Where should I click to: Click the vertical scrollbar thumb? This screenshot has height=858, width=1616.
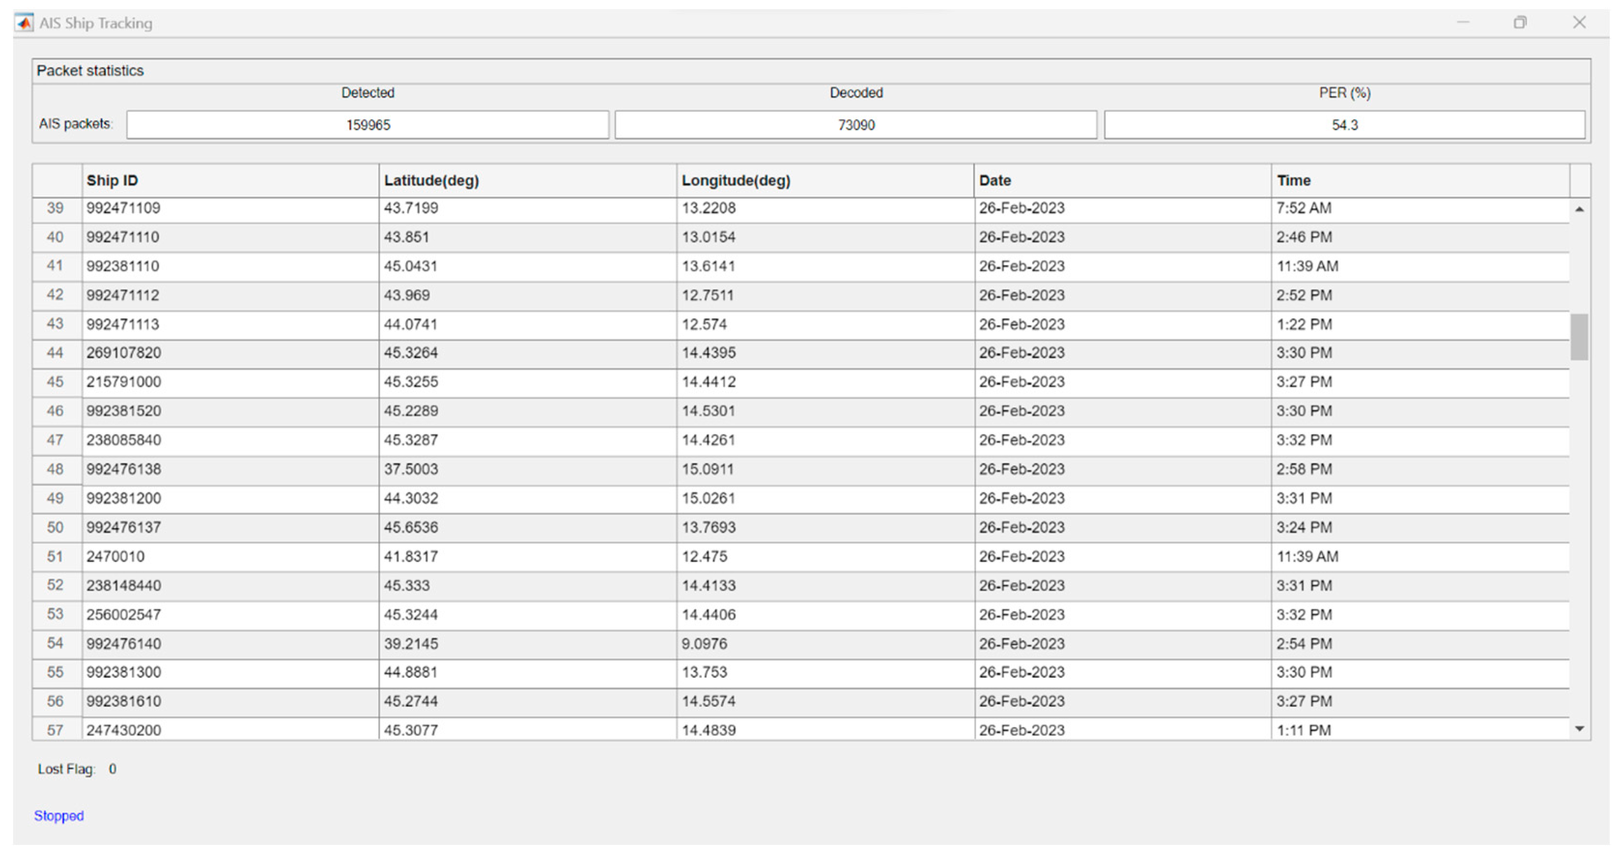[1579, 338]
